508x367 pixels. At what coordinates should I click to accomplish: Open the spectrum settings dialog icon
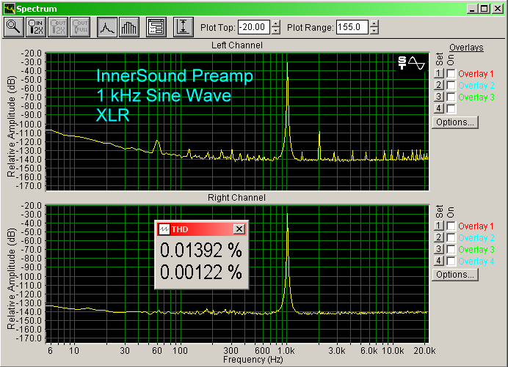156,27
